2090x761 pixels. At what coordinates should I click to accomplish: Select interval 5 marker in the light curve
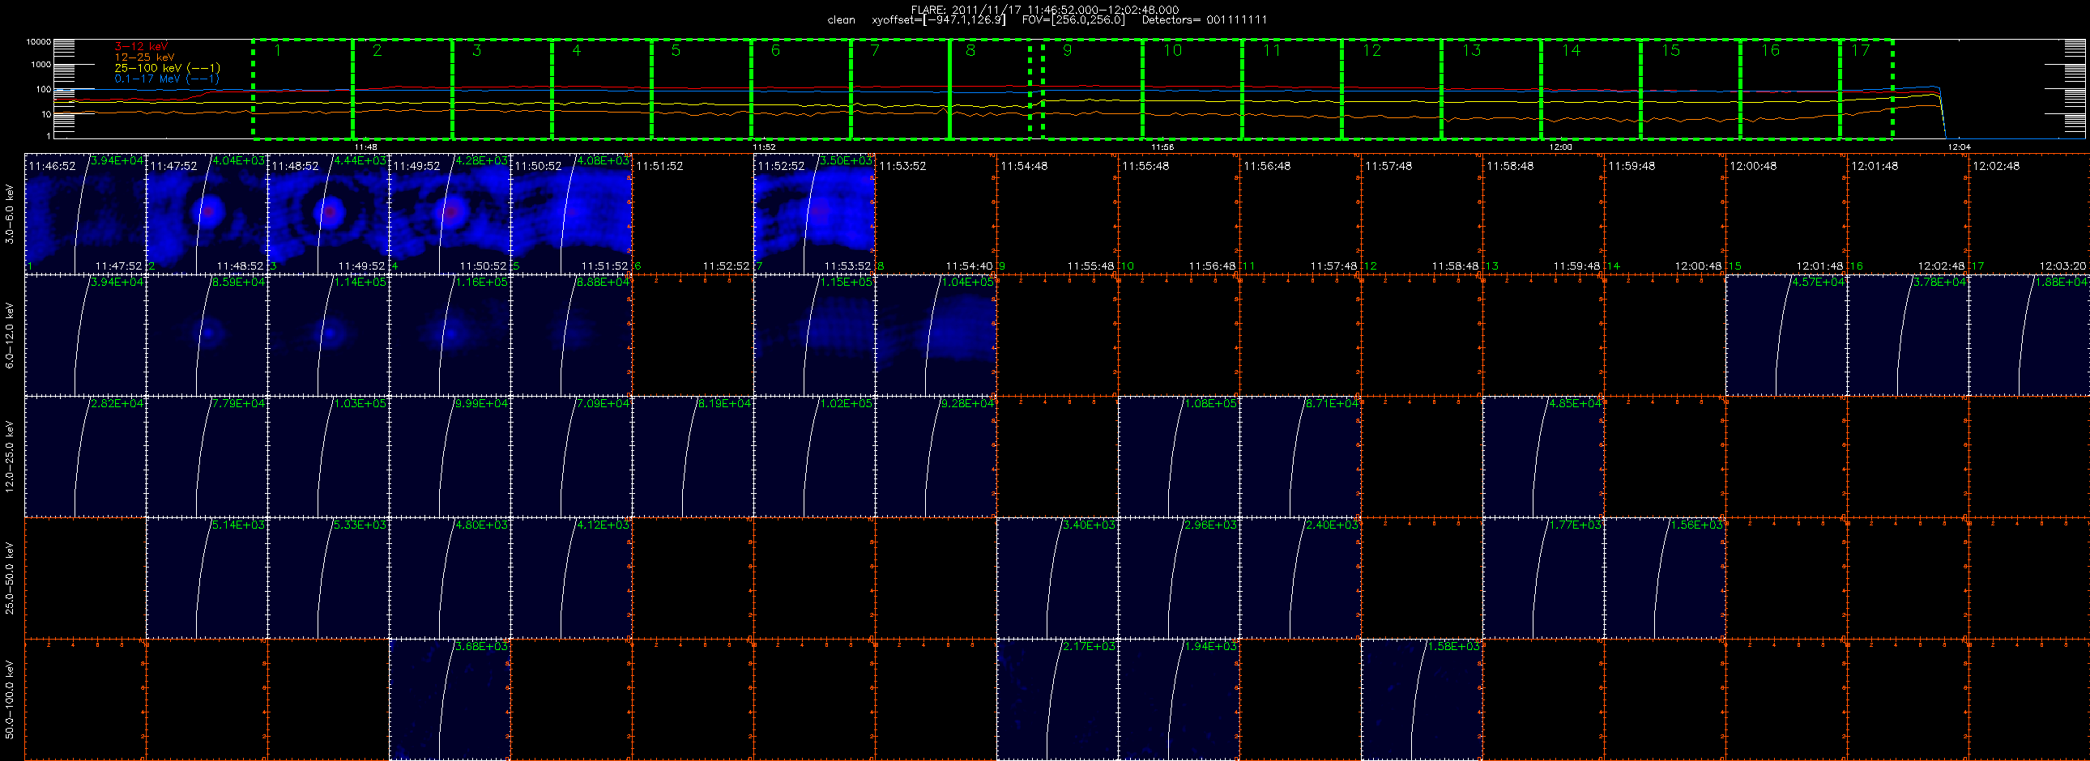[x=676, y=51]
